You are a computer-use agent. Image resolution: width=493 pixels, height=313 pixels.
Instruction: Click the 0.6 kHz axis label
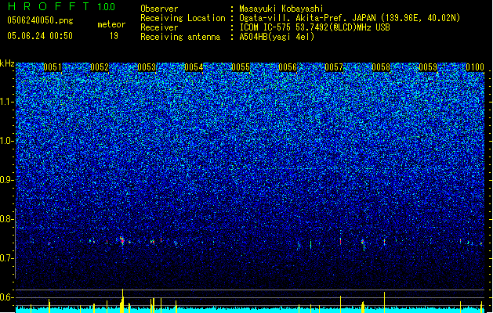pos(7,297)
